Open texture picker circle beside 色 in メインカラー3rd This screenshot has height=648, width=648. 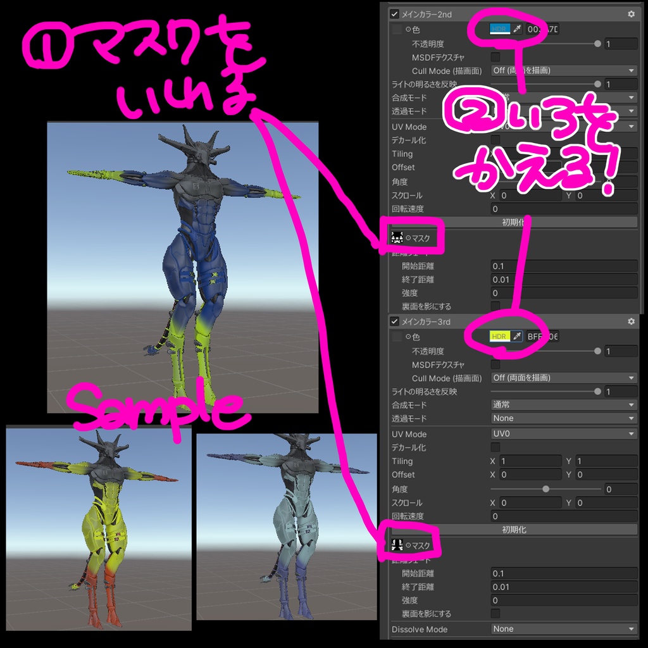408,337
